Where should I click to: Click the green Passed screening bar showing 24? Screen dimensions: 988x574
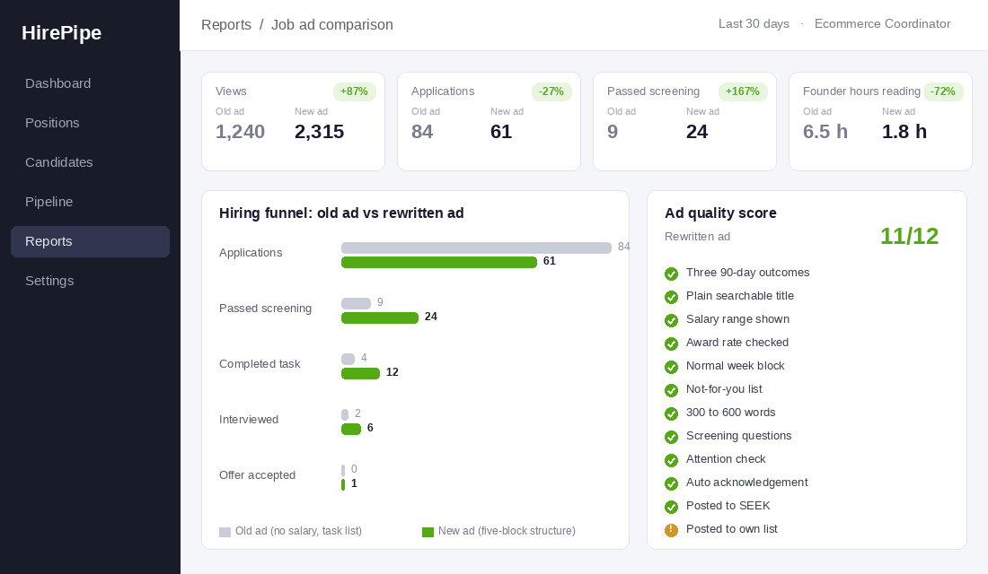pyautogui.click(x=380, y=317)
